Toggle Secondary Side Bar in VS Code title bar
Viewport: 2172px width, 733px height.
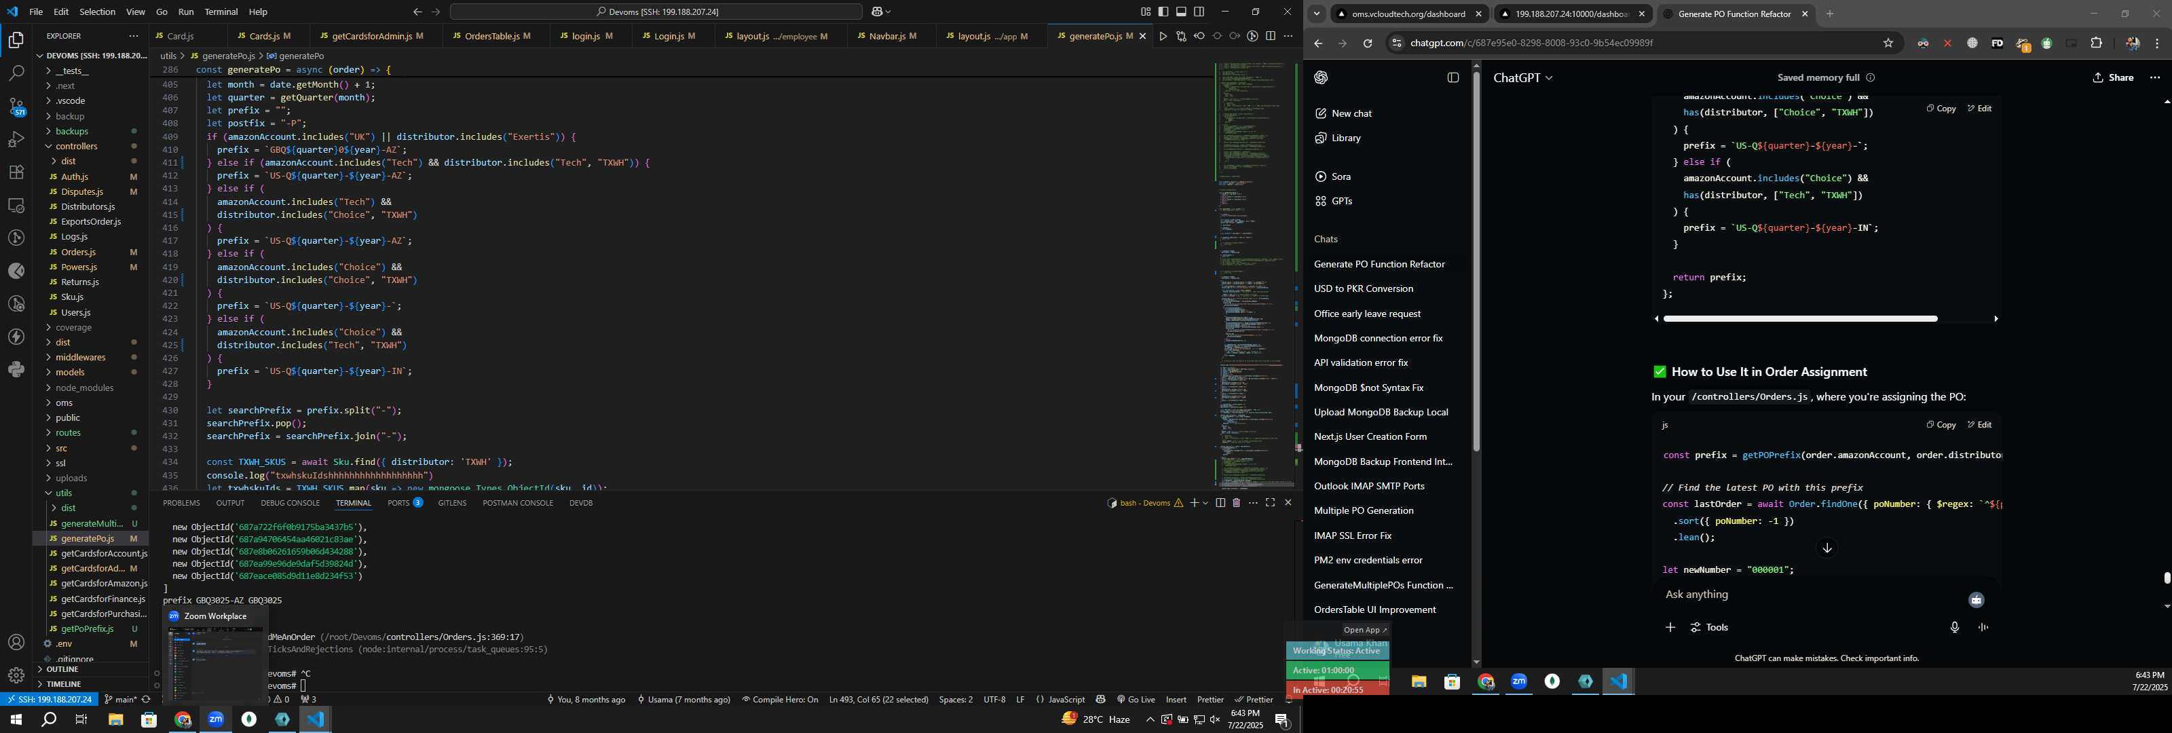[1199, 12]
